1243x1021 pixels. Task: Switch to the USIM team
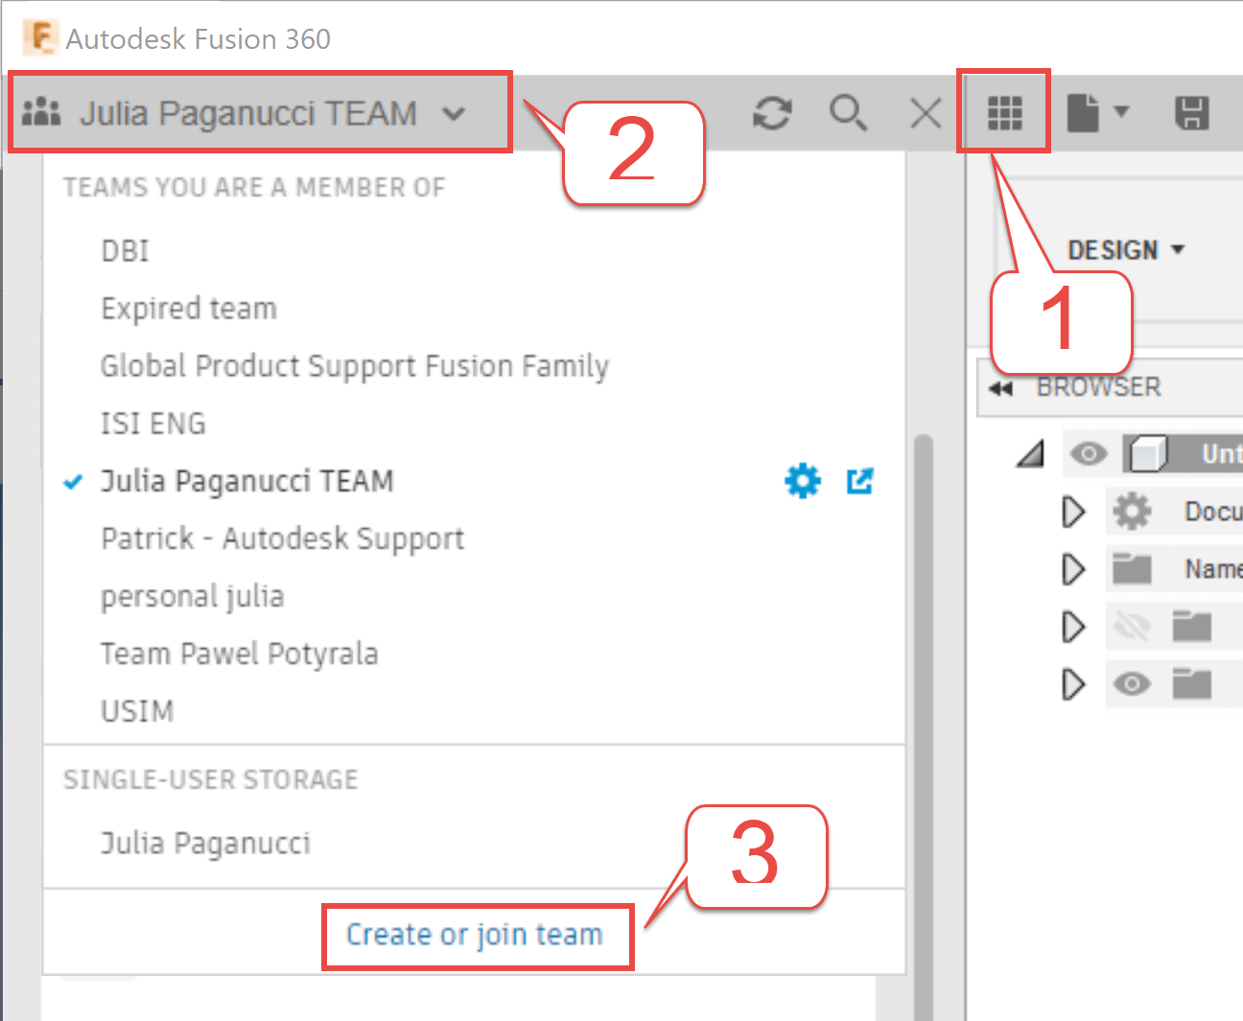click(137, 710)
